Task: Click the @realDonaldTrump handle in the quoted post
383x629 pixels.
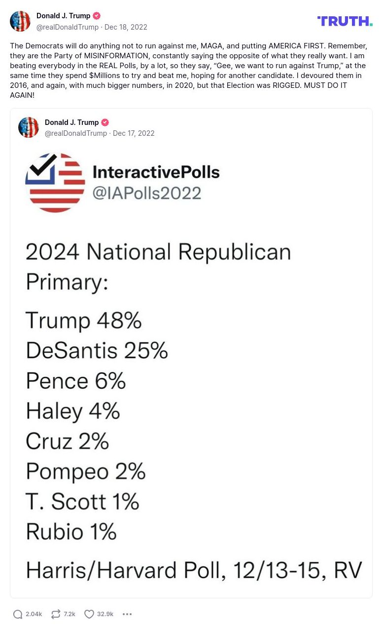Action: (x=75, y=133)
